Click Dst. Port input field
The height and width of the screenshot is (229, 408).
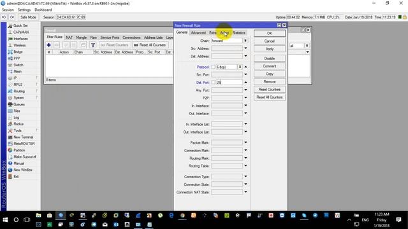click(229, 82)
